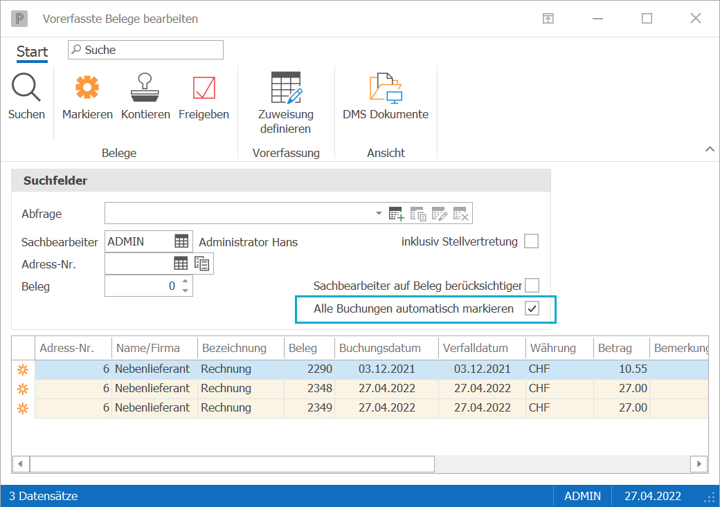Decrease the Beleg number value

click(185, 291)
